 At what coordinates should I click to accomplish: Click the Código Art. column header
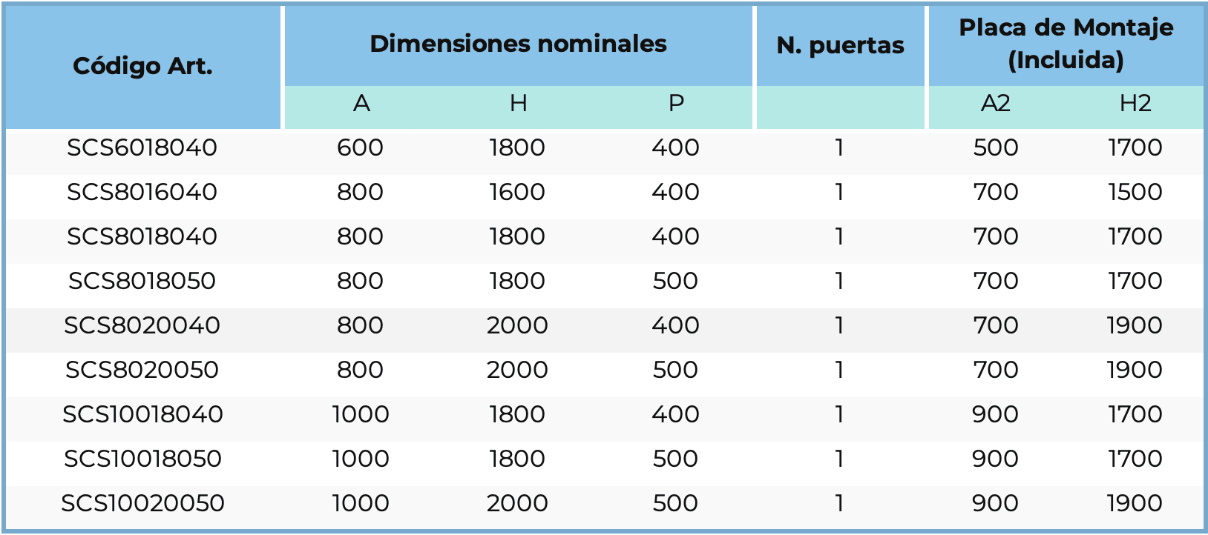coord(142,67)
